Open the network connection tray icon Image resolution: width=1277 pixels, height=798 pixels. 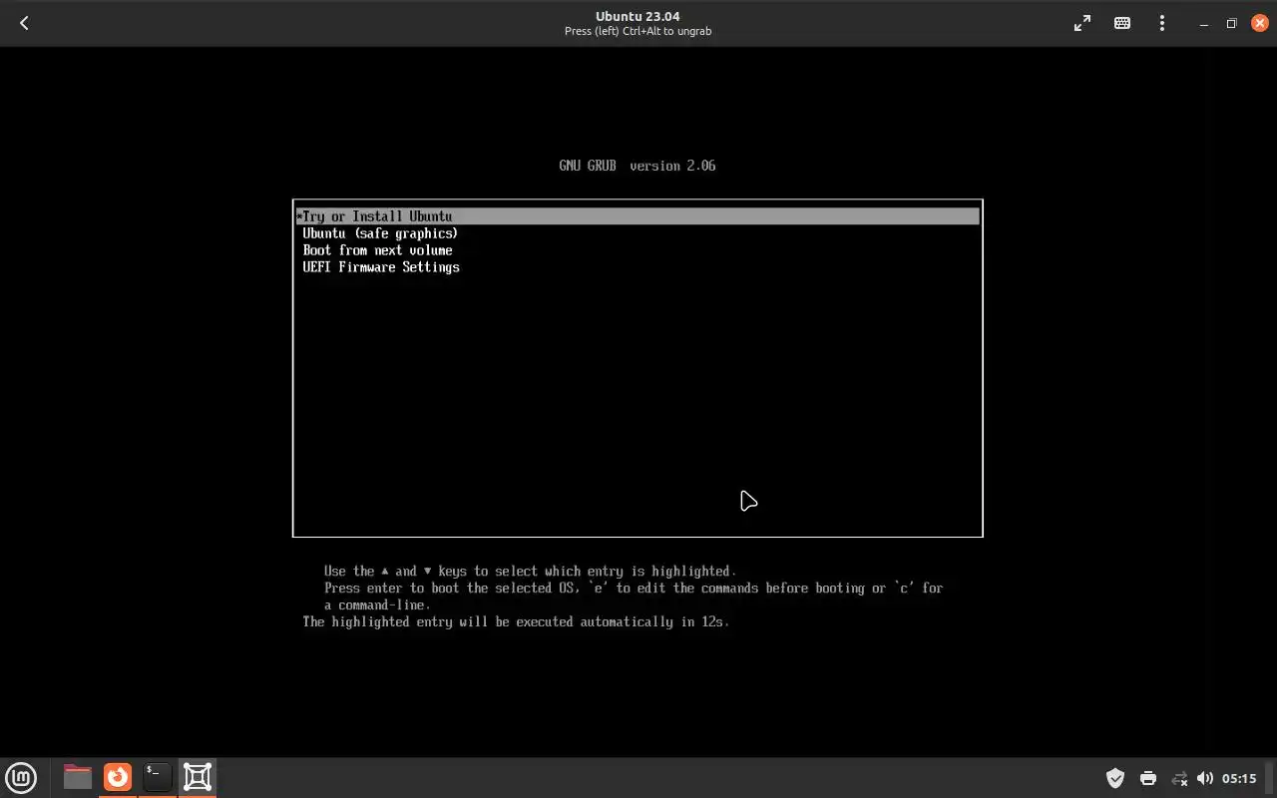pyautogui.click(x=1179, y=778)
